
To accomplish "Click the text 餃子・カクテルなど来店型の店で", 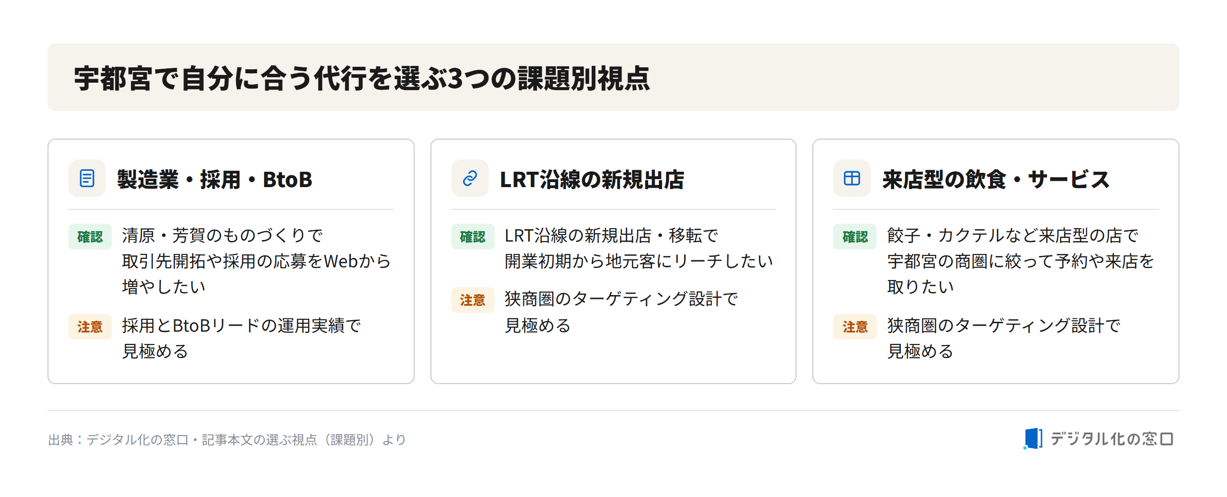I will tap(1013, 236).
